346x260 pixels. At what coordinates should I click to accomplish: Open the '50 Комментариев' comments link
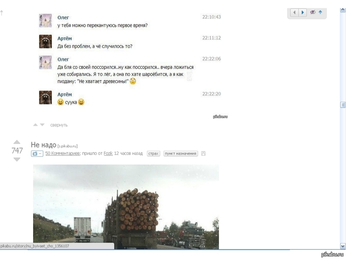point(62,154)
